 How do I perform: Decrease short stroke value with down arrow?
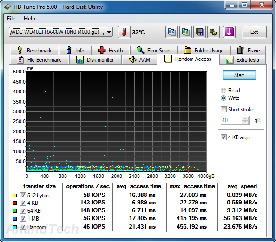[x=245, y=122]
